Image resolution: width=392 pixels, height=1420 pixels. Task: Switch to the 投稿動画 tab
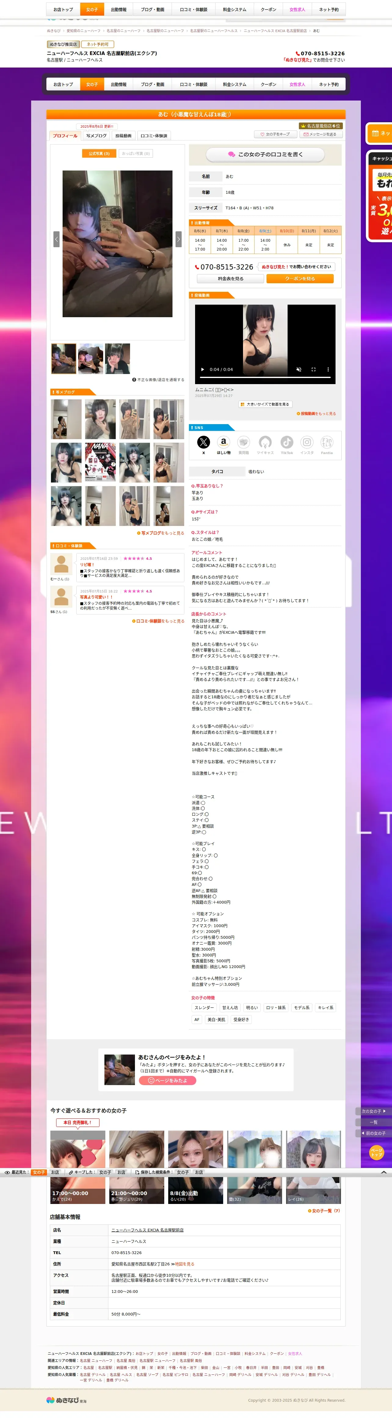[x=123, y=136]
